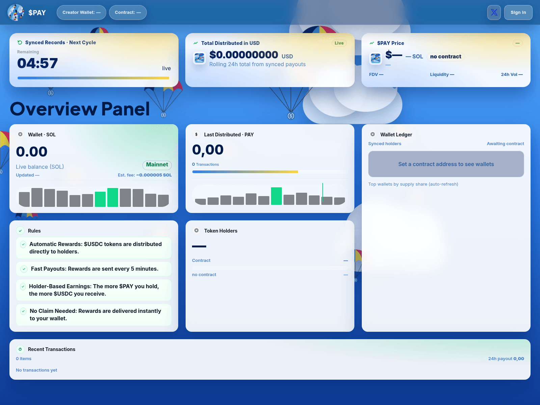Click the Sign In button
Screen dimensions: 540x405
(x=518, y=12)
